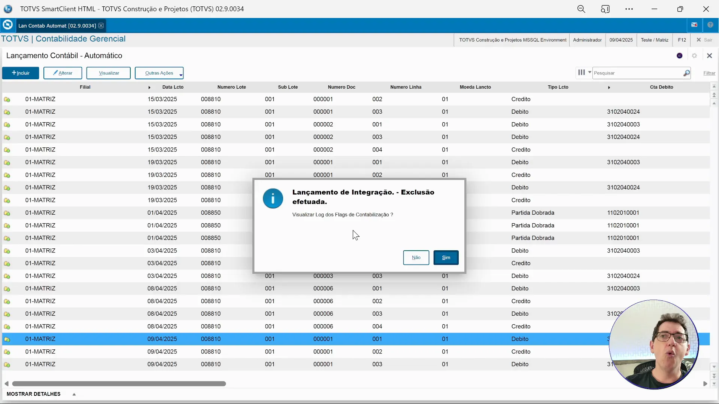The image size is (719, 404).
Task: Close the Lan Contab Automat tab
Action: coord(101,25)
